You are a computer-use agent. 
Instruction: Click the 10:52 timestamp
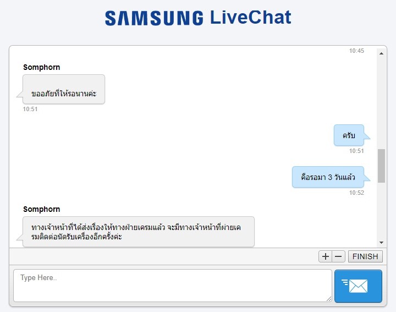coord(356,193)
